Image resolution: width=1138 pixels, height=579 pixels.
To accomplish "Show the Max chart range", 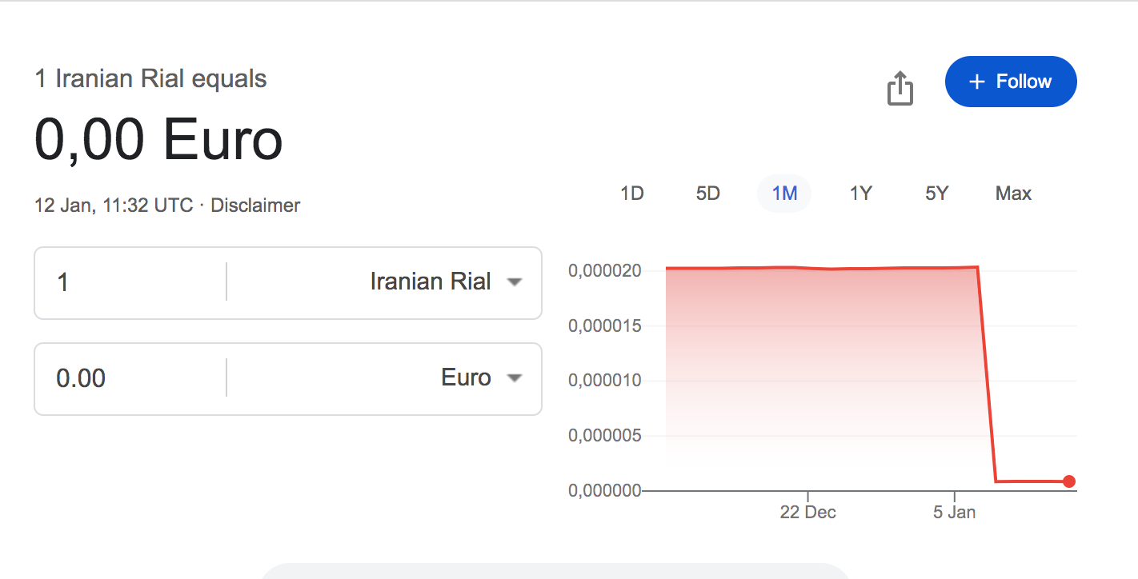I will click(x=1013, y=194).
